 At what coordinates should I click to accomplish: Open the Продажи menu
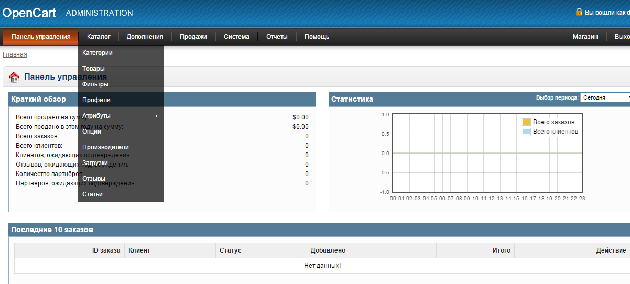point(193,37)
